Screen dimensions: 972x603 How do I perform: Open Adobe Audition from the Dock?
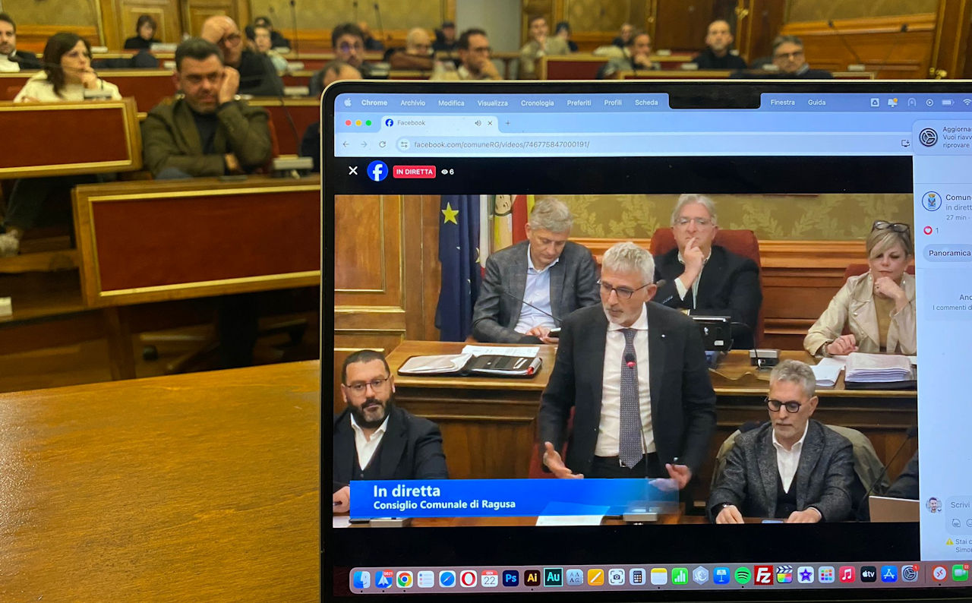pos(553,578)
